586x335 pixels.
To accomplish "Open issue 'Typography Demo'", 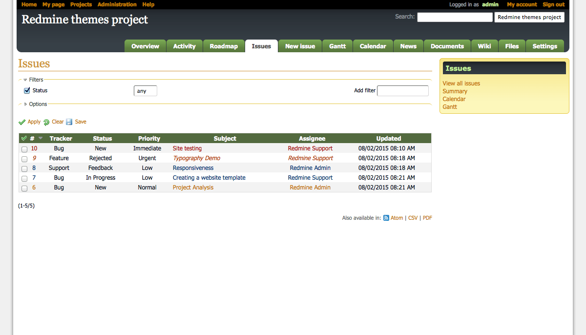I will tap(196, 158).
